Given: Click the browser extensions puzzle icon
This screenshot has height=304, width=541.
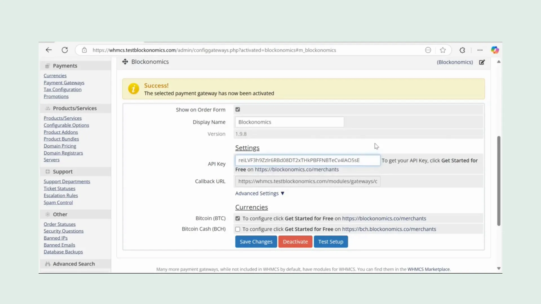Looking at the screenshot, I should coord(462,50).
